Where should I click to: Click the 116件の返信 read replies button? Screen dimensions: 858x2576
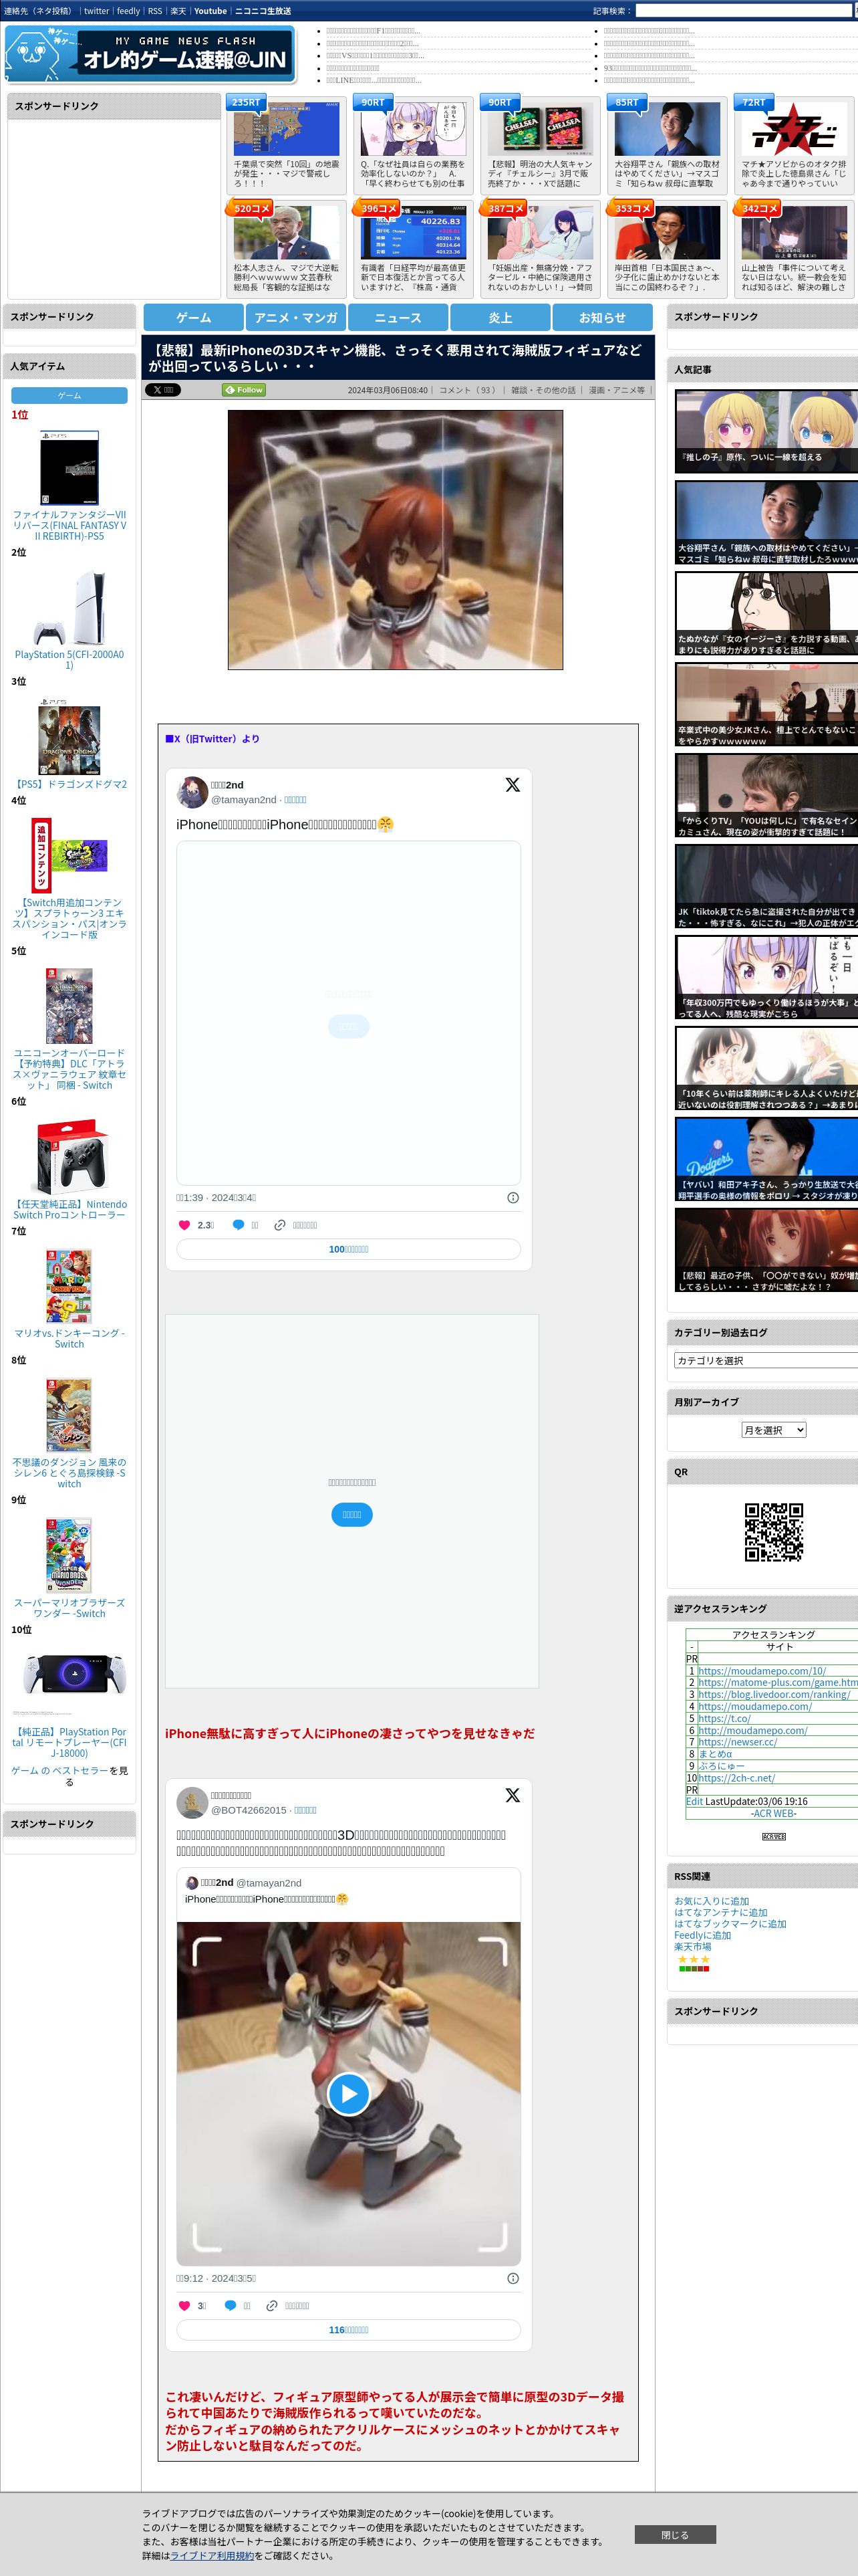[x=349, y=2330]
